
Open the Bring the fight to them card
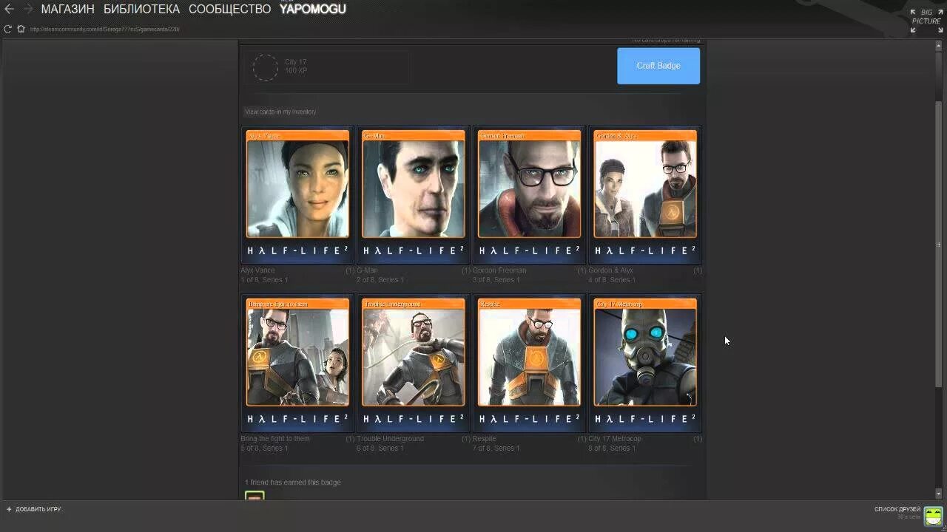[x=297, y=363]
